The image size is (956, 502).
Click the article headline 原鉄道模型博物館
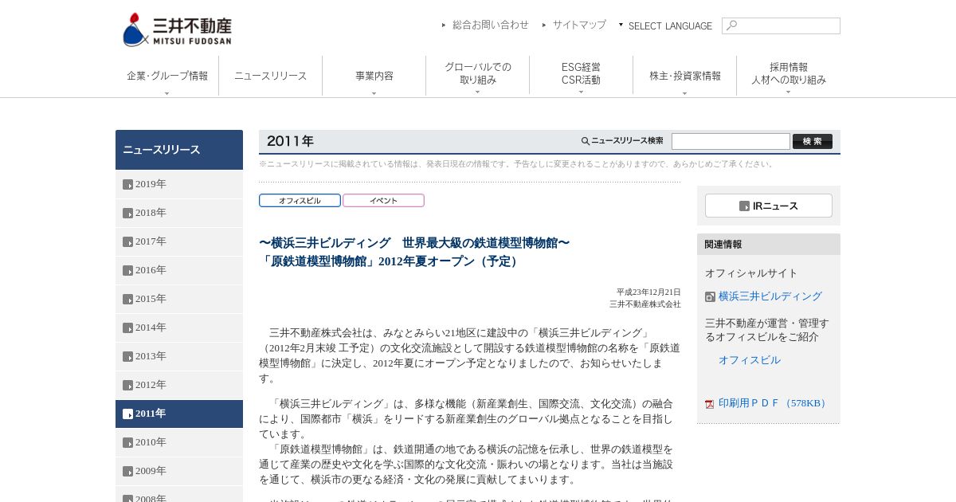(x=415, y=252)
